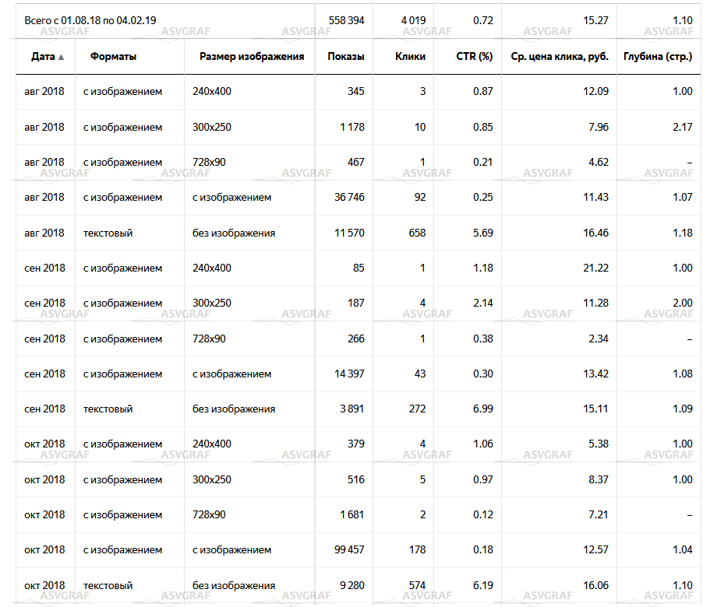Image resolution: width=717 pixels, height=607 pixels.
Task: Click impressions value 3 891
Action: click(352, 409)
